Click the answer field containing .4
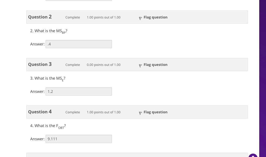 79,44
